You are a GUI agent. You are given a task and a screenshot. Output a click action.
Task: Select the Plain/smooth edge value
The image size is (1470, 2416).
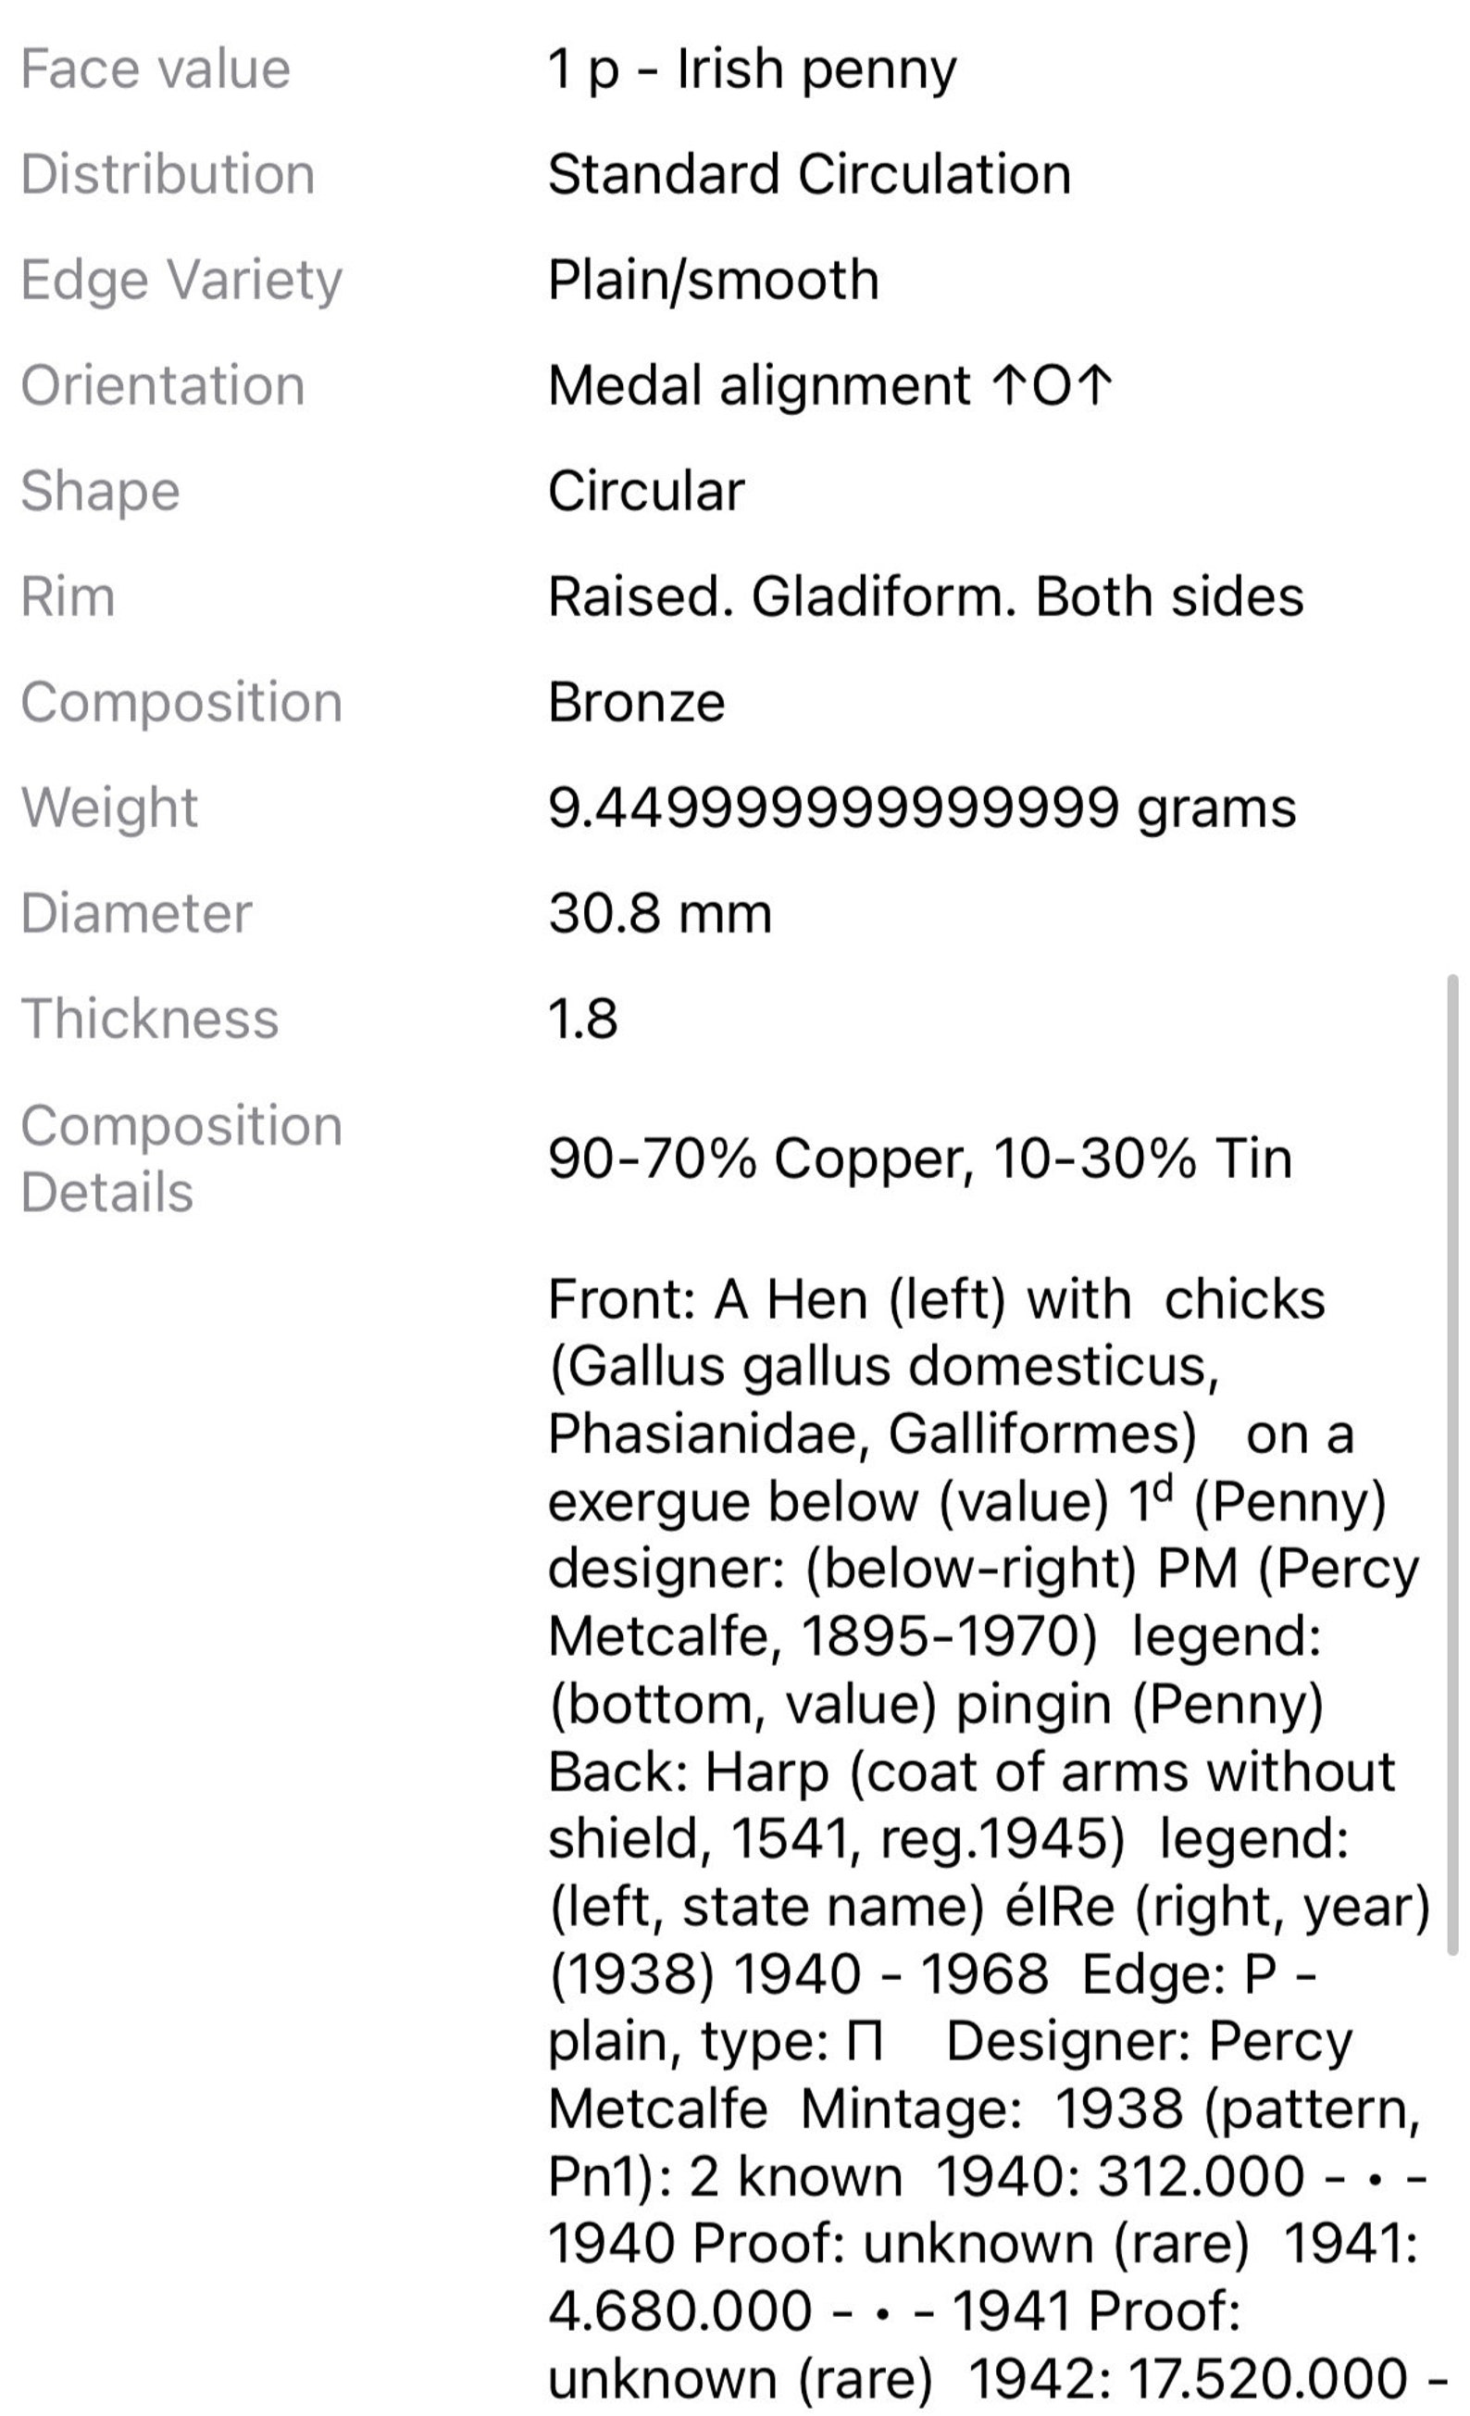[714, 281]
